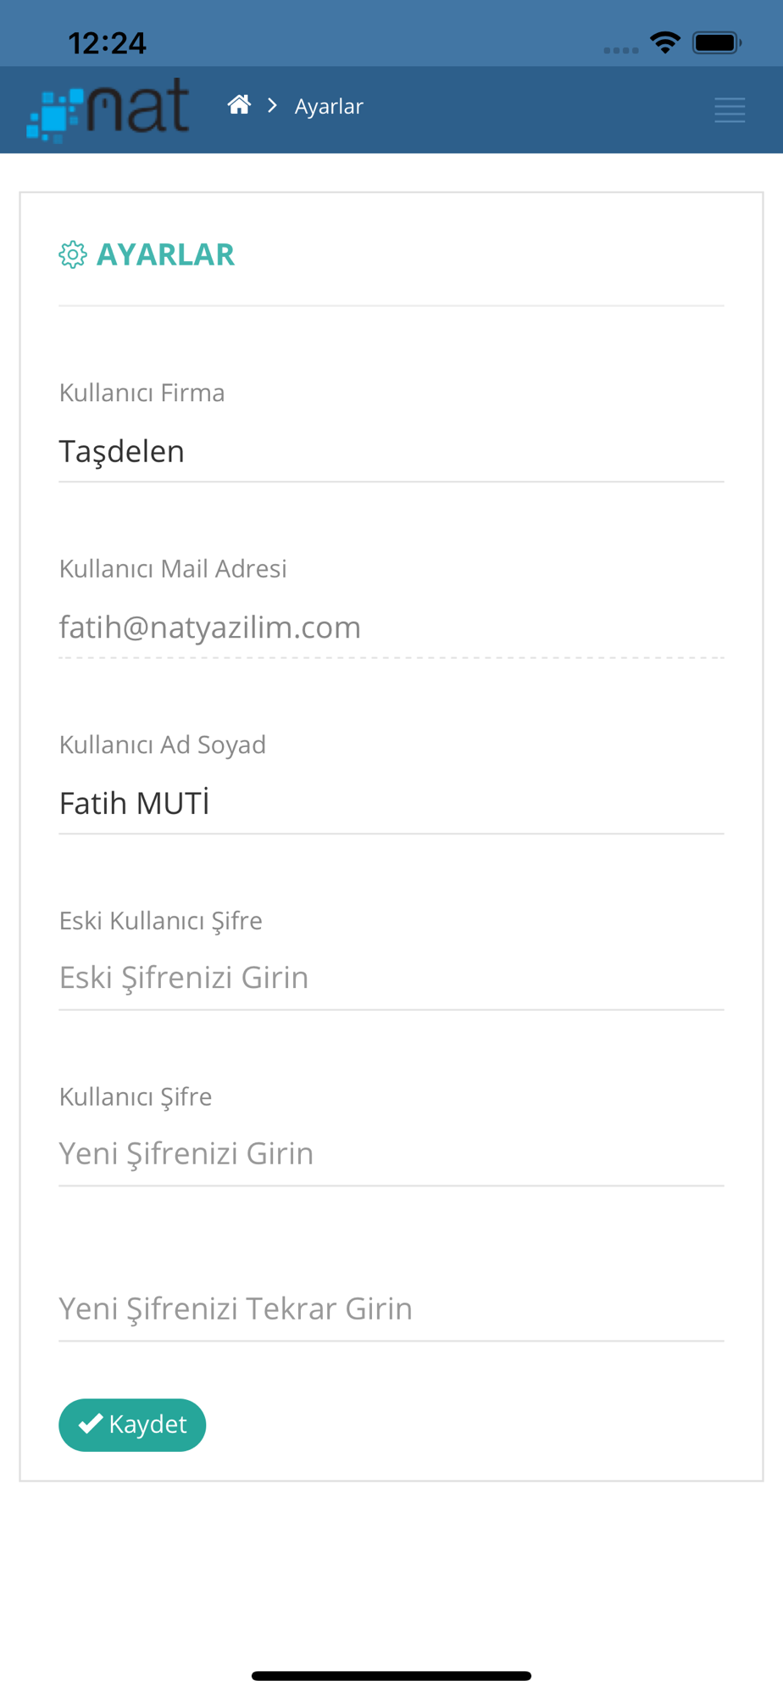Tap the home icon in breadcrumb
783x1696 pixels.
pos(239,104)
